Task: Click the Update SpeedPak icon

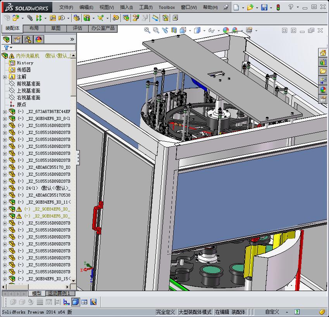Action: pyautogui.click(x=165, y=18)
